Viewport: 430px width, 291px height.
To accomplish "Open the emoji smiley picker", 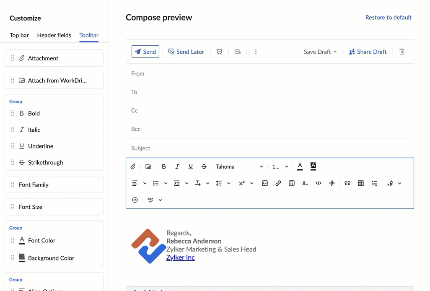I will coord(135,200).
